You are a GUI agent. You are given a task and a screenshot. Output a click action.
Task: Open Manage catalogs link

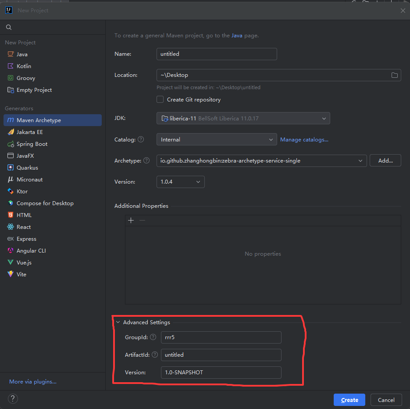304,140
